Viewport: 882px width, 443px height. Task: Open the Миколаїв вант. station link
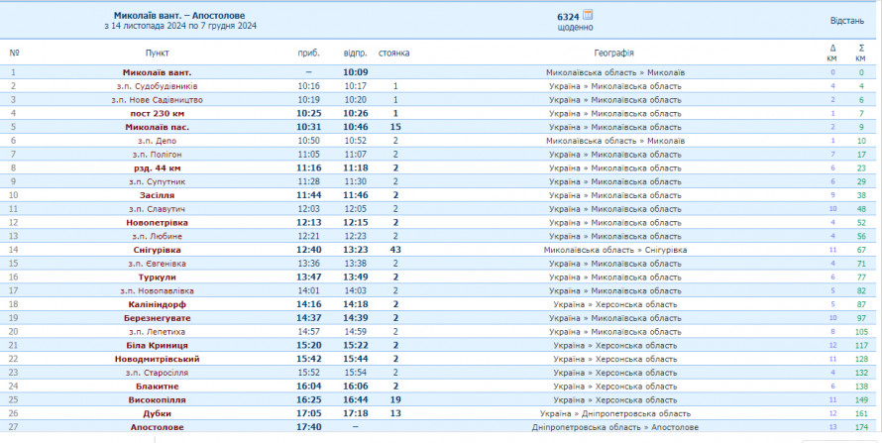click(x=157, y=72)
